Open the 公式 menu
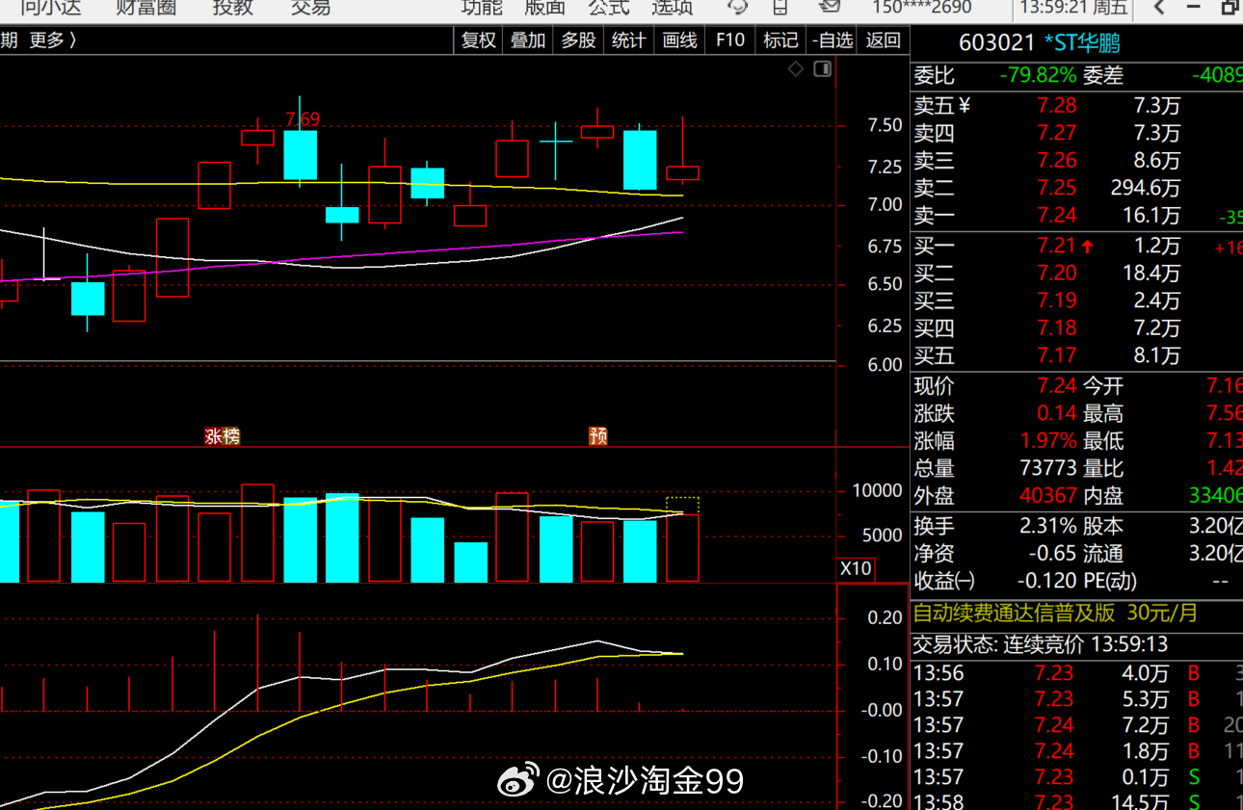 (x=609, y=8)
